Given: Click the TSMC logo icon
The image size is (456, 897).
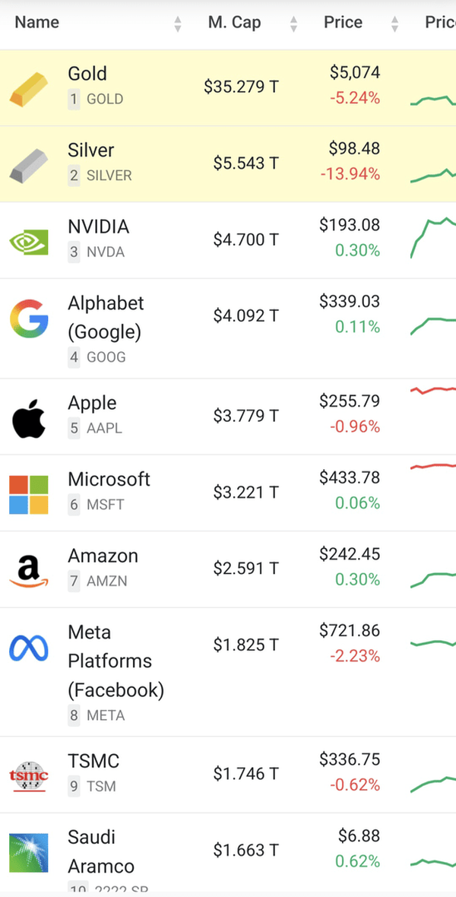Looking at the screenshot, I should (x=29, y=775).
